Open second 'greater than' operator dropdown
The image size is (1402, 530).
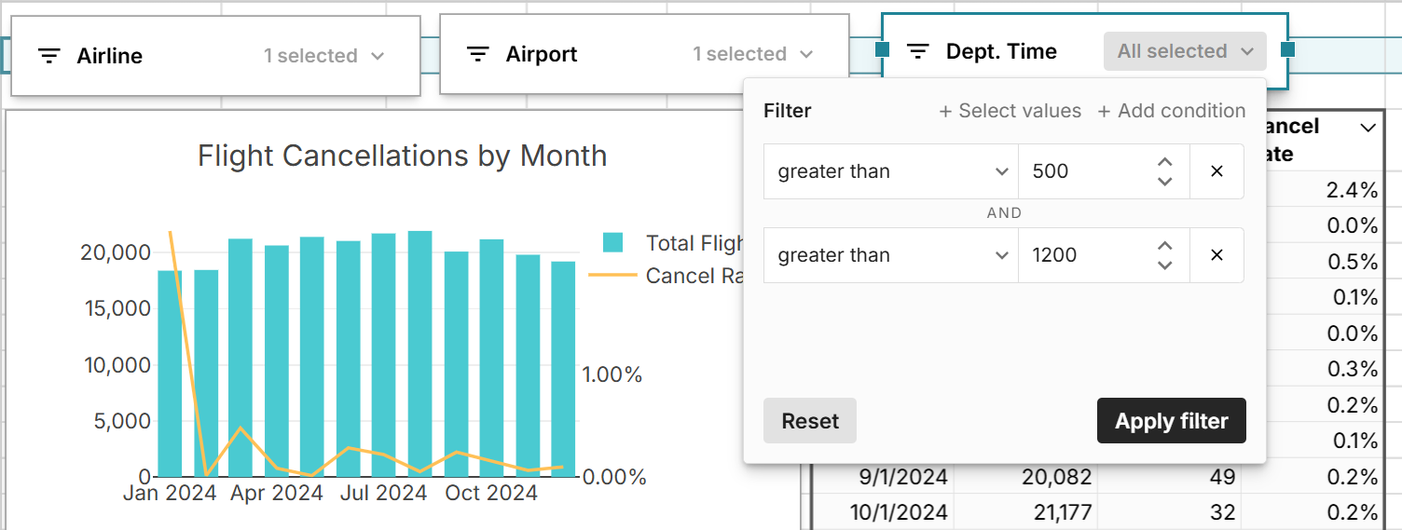890,255
